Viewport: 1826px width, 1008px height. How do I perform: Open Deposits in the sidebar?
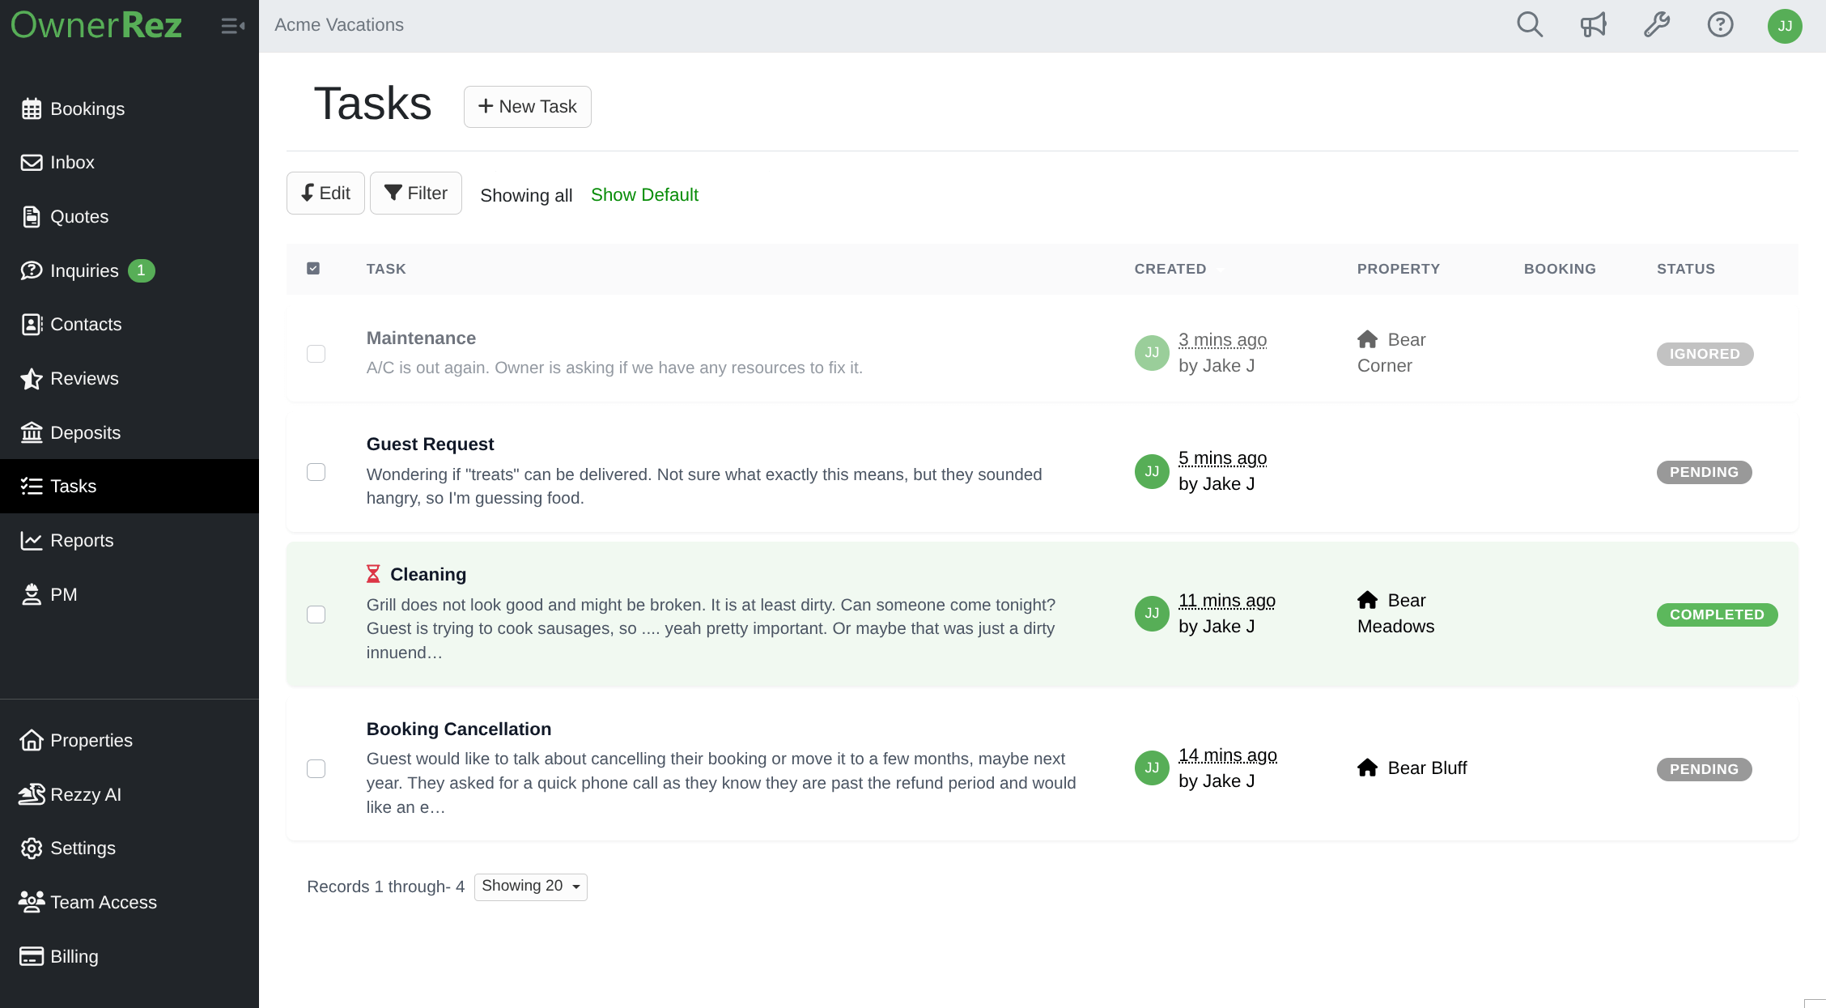(x=130, y=432)
